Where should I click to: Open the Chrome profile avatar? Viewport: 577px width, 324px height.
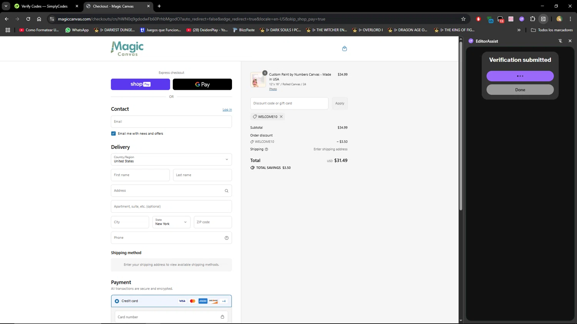tap(559, 19)
